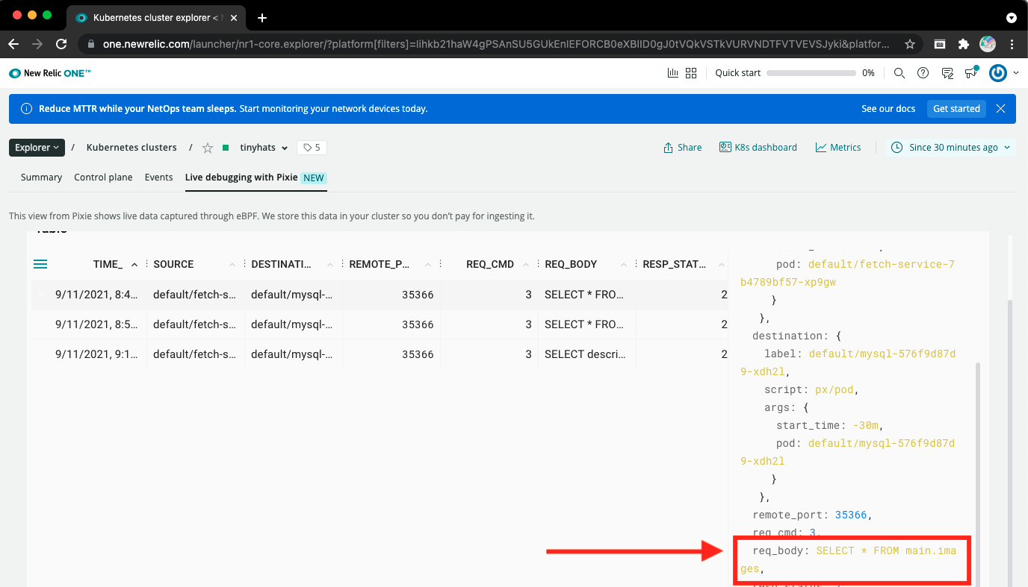Open the See our docs link

[x=888, y=109]
